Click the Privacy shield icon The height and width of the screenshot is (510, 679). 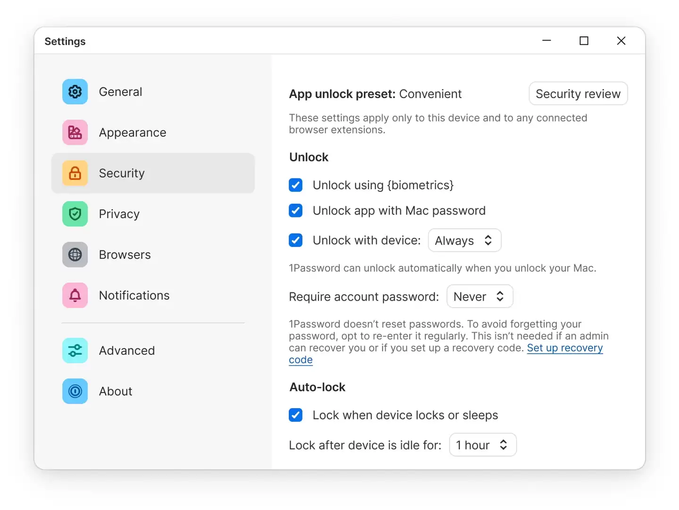click(x=75, y=214)
